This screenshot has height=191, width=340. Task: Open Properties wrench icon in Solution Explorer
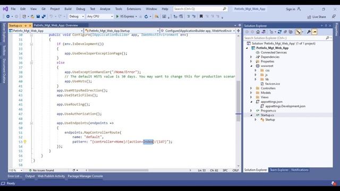point(309,32)
